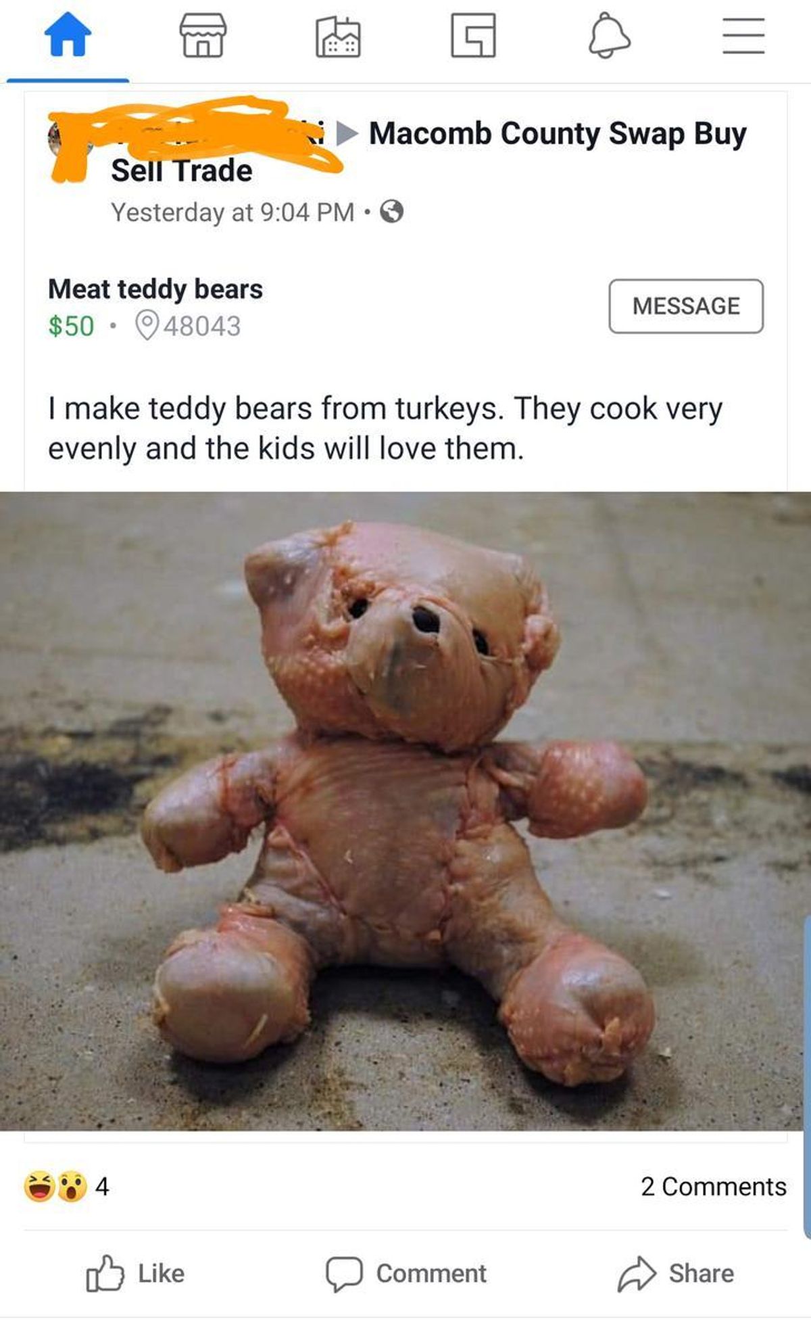Click the laughing reaction emoji

coord(39,1186)
